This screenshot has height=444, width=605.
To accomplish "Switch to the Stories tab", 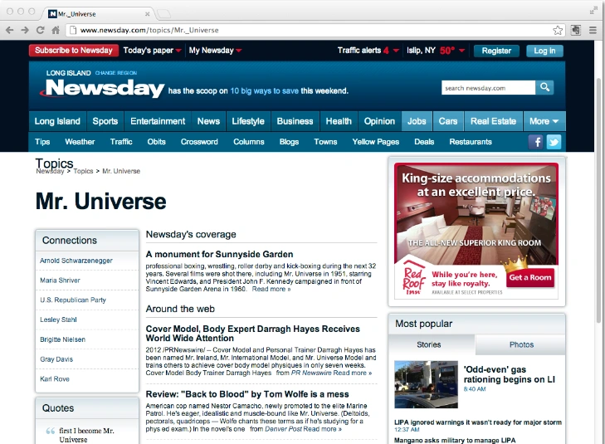I will point(432,344).
